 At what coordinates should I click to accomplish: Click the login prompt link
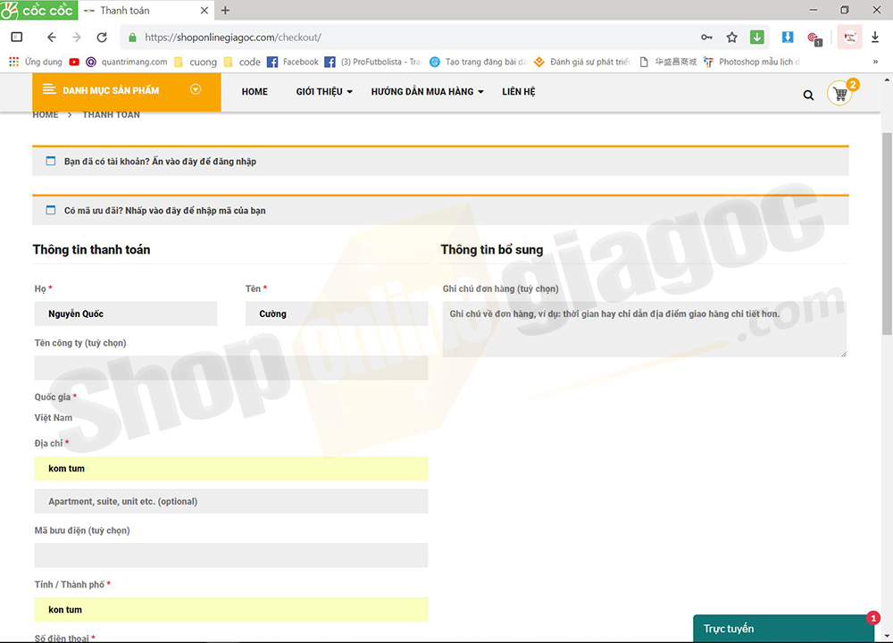click(x=160, y=162)
